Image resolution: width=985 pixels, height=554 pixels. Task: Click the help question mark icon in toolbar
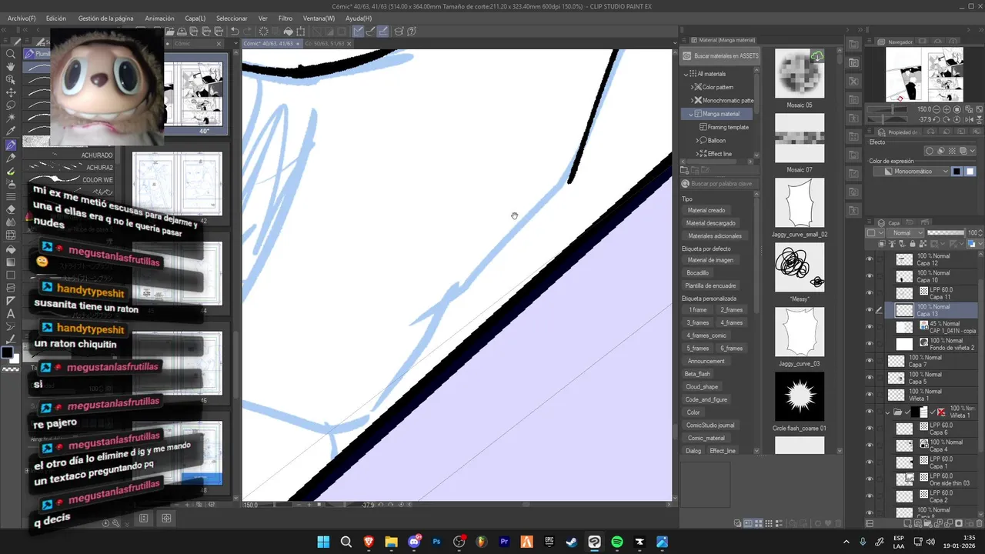pos(412,32)
